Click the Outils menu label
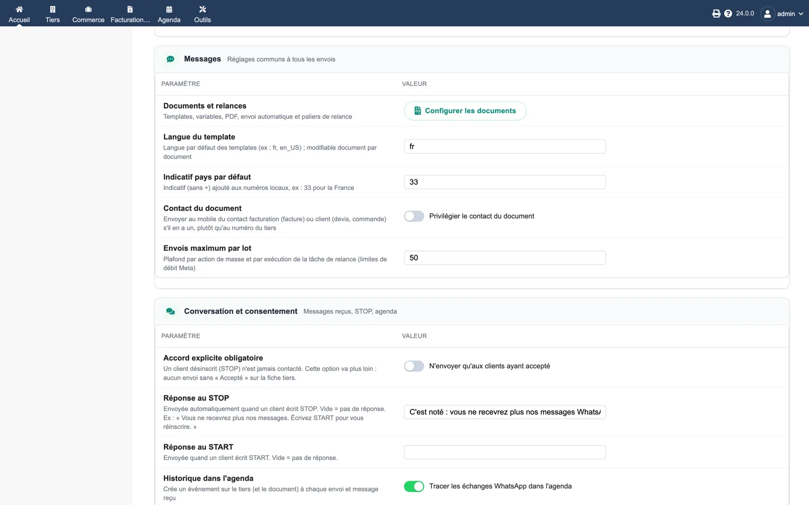 (202, 20)
